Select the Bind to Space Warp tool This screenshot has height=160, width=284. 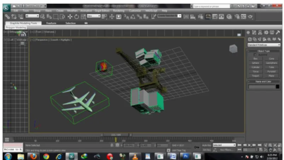coord(21,17)
